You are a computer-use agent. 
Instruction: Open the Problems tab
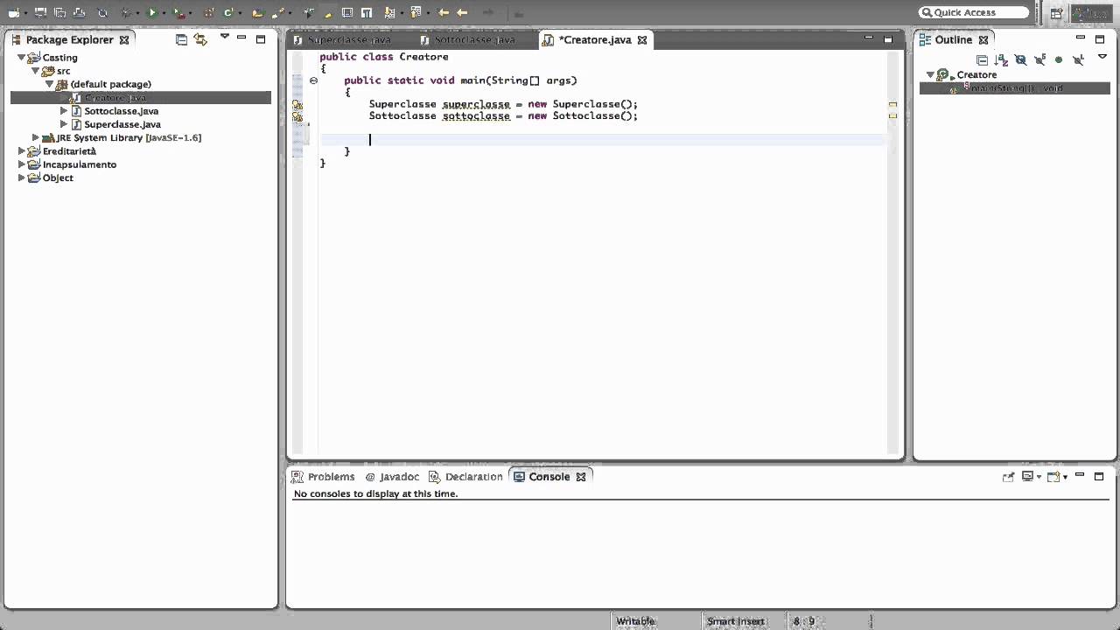pos(324,477)
